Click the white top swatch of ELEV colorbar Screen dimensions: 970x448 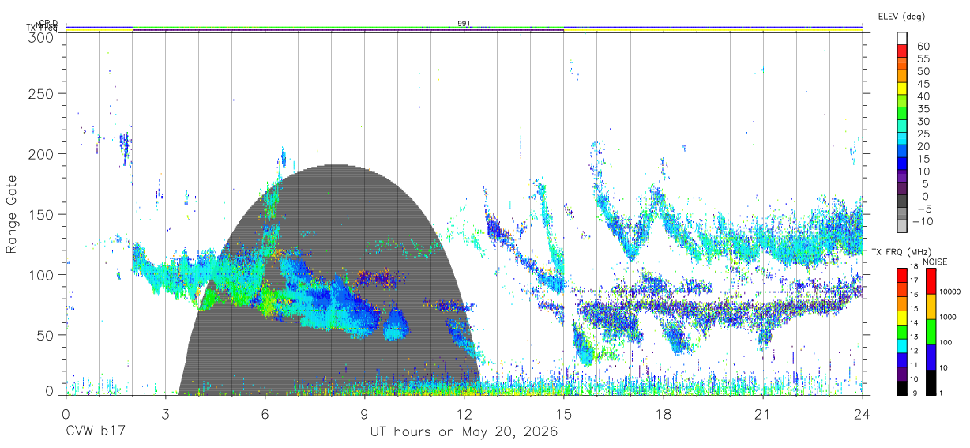(902, 38)
